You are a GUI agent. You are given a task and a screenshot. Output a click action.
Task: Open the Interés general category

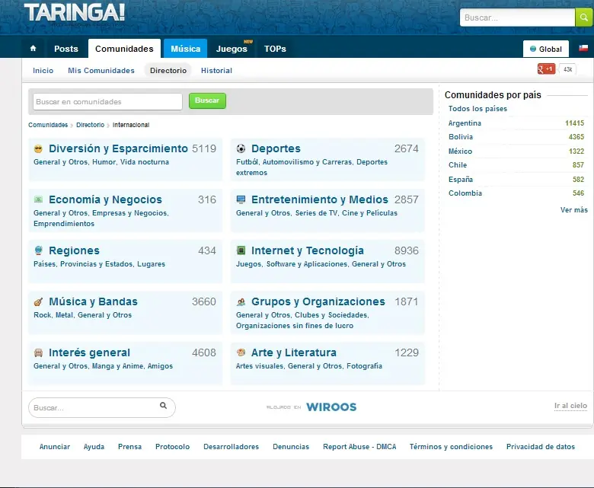click(x=89, y=352)
